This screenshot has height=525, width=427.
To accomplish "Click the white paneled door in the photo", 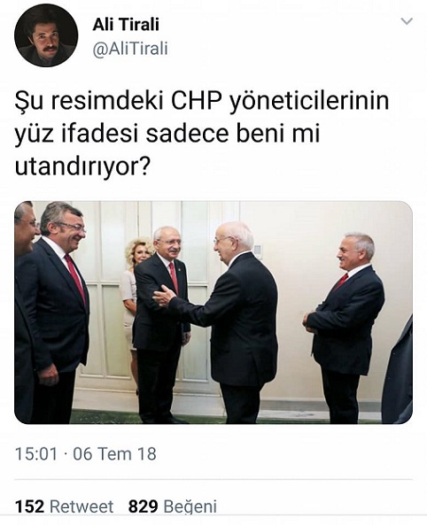I will tap(107, 301).
